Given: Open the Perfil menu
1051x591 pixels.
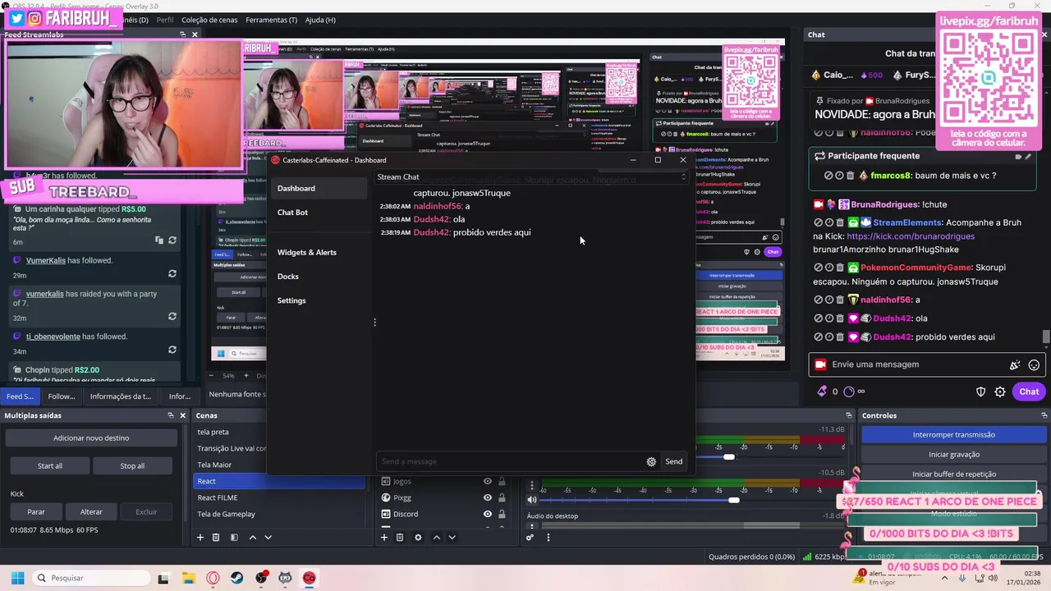Looking at the screenshot, I should (165, 20).
